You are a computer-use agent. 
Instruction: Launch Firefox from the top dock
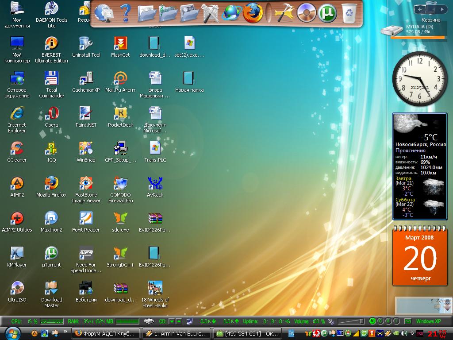[x=253, y=13]
